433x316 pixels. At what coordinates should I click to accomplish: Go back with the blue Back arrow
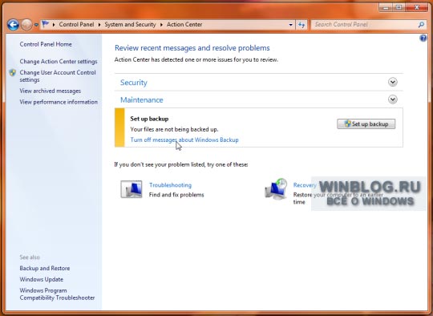point(13,25)
